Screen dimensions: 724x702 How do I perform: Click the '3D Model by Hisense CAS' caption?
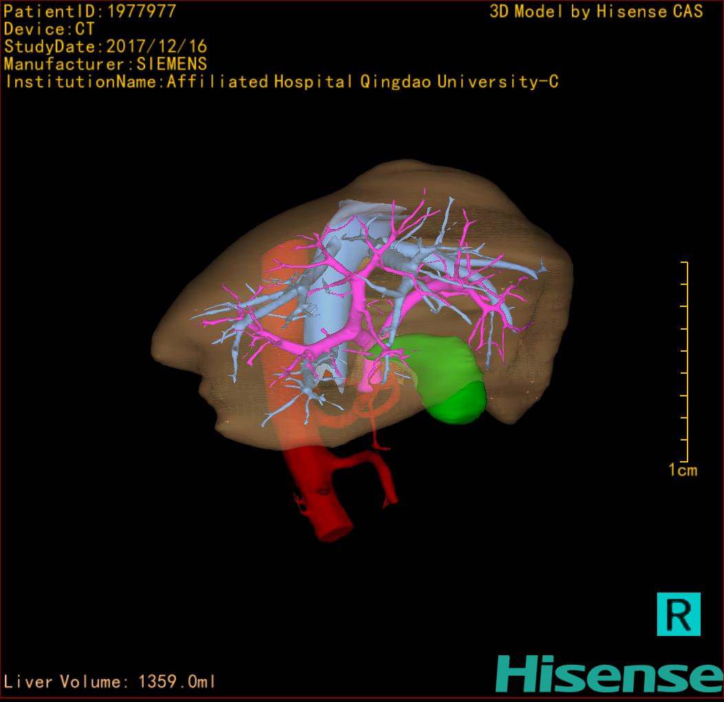(596, 11)
